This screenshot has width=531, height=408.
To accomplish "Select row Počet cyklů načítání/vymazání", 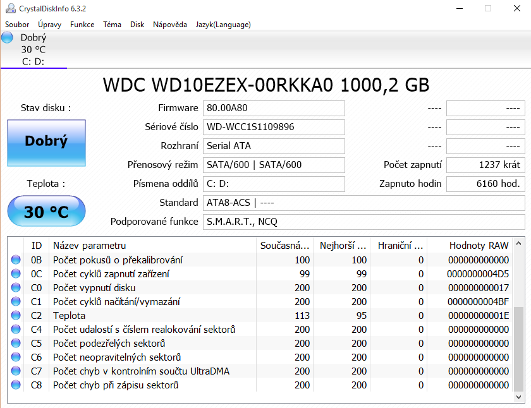I will tap(116, 301).
